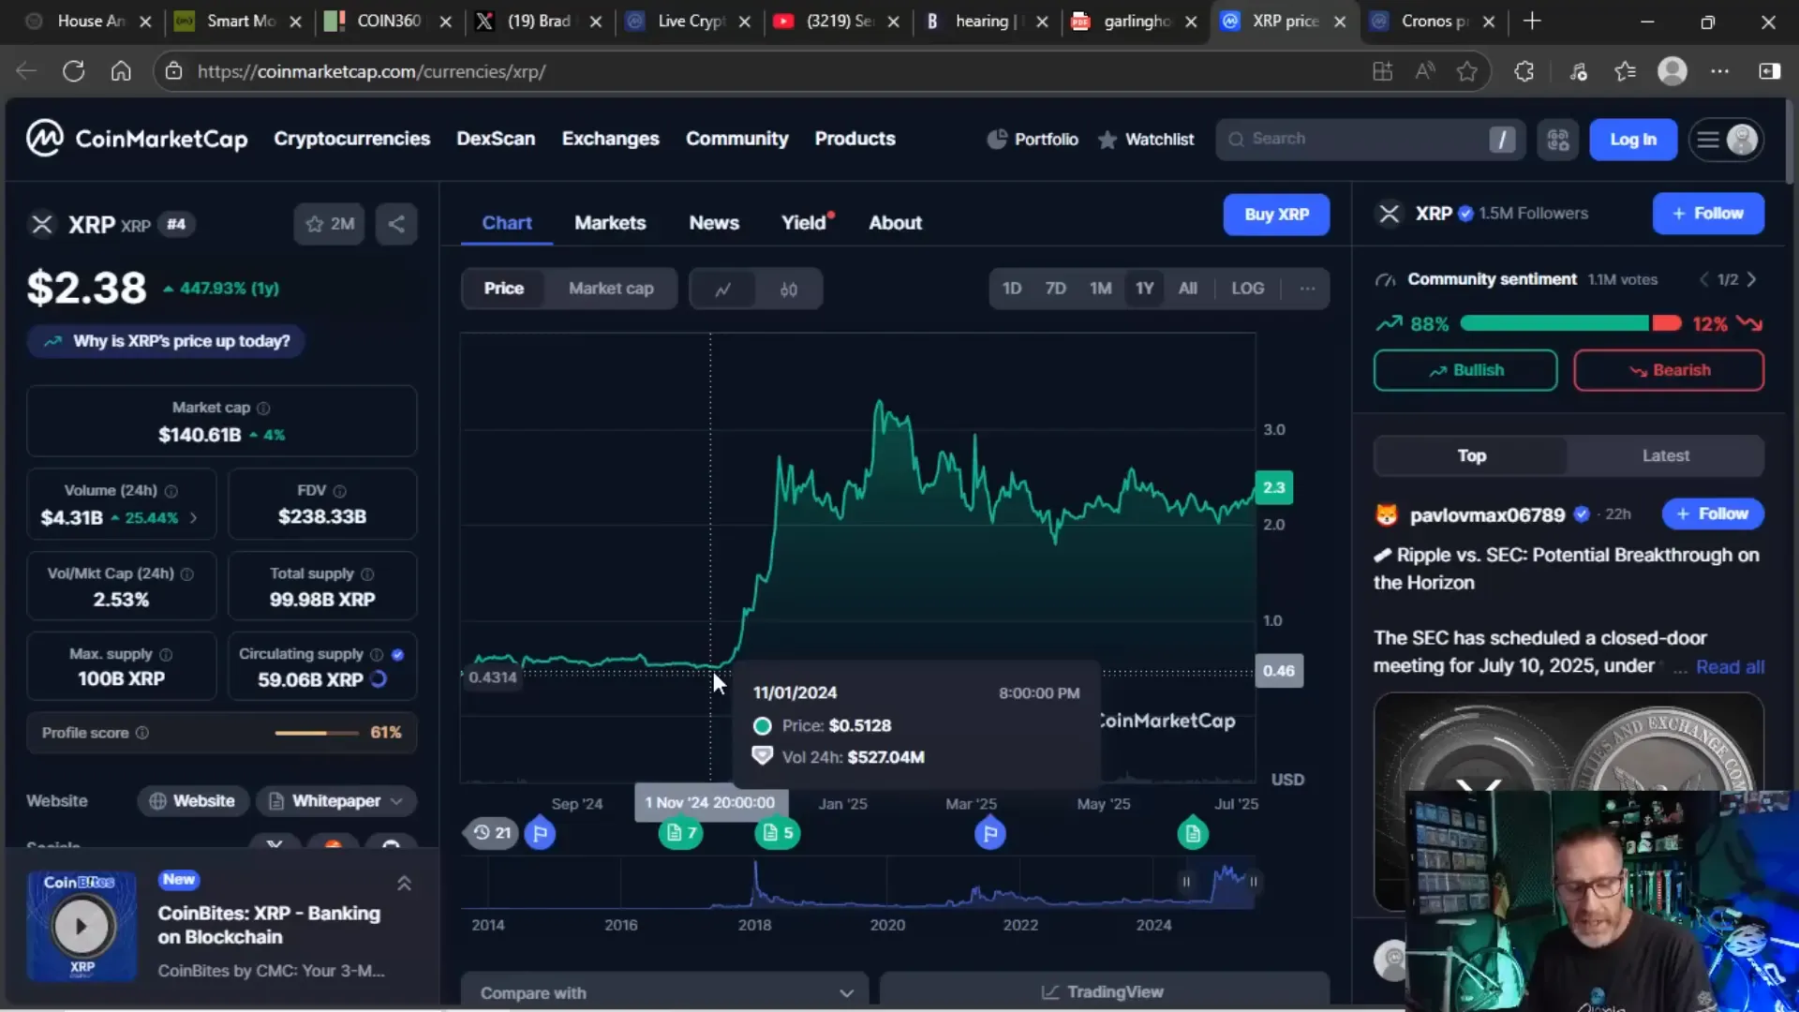Open the green news marker labeled 5

pyautogui.click(x=778, y=833)
